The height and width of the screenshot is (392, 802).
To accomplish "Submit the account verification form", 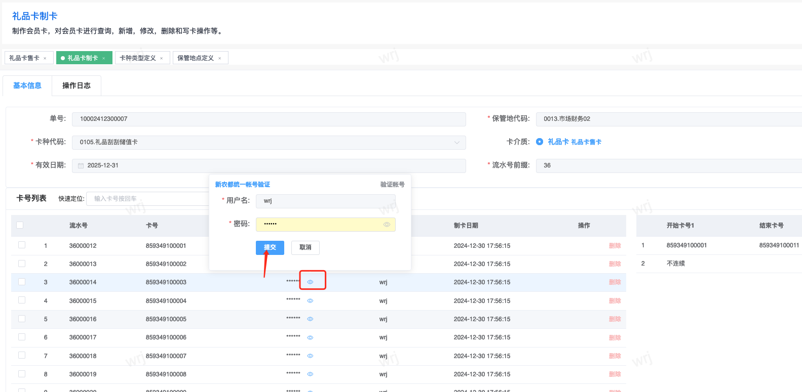I will pyautogui.click(x=270, y=247).
